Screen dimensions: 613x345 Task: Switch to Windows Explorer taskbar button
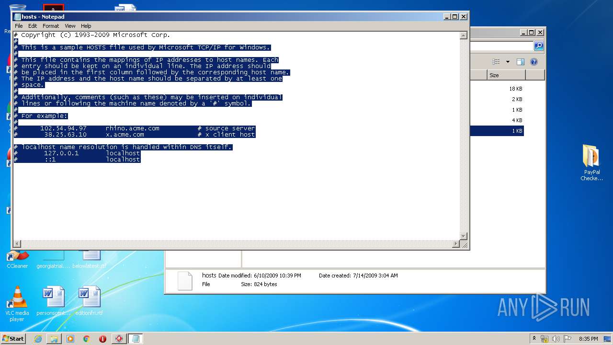coord(54,339)
